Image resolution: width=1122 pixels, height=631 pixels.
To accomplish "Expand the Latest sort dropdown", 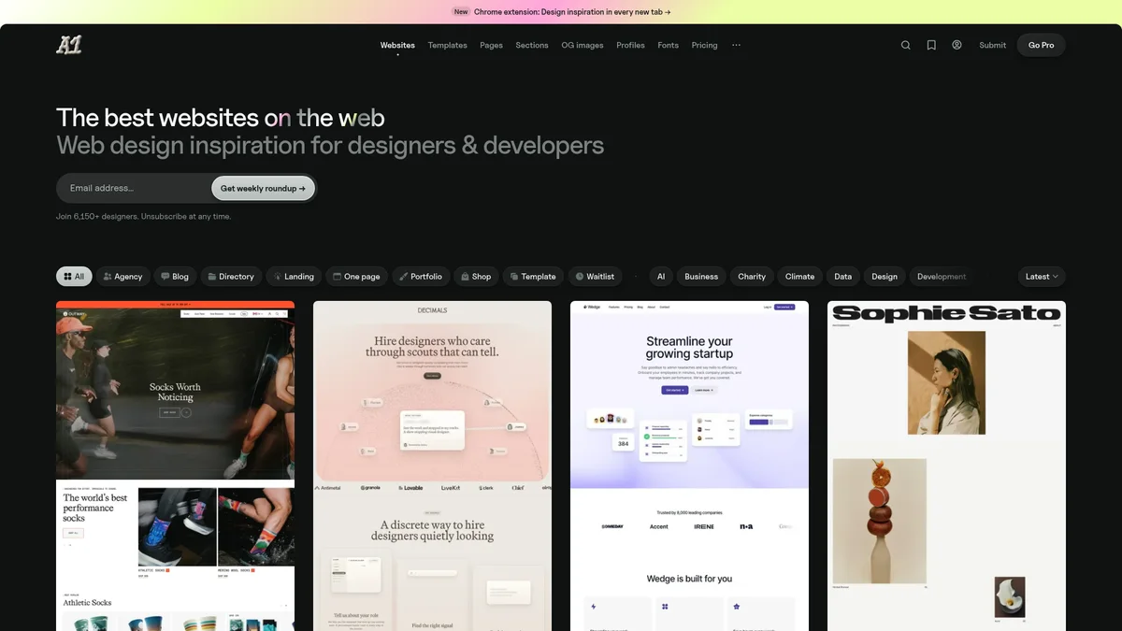I will 1042,277.
